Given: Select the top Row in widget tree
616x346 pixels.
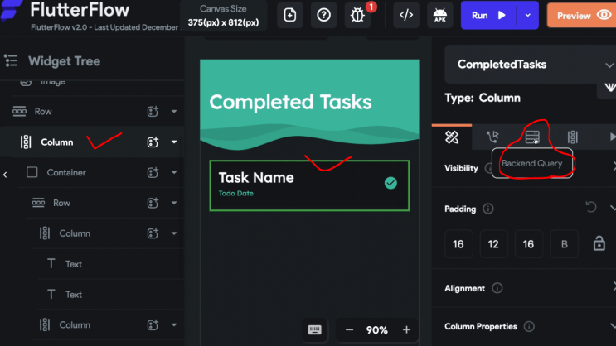Looking at the screenshot, I should [43, 112].
